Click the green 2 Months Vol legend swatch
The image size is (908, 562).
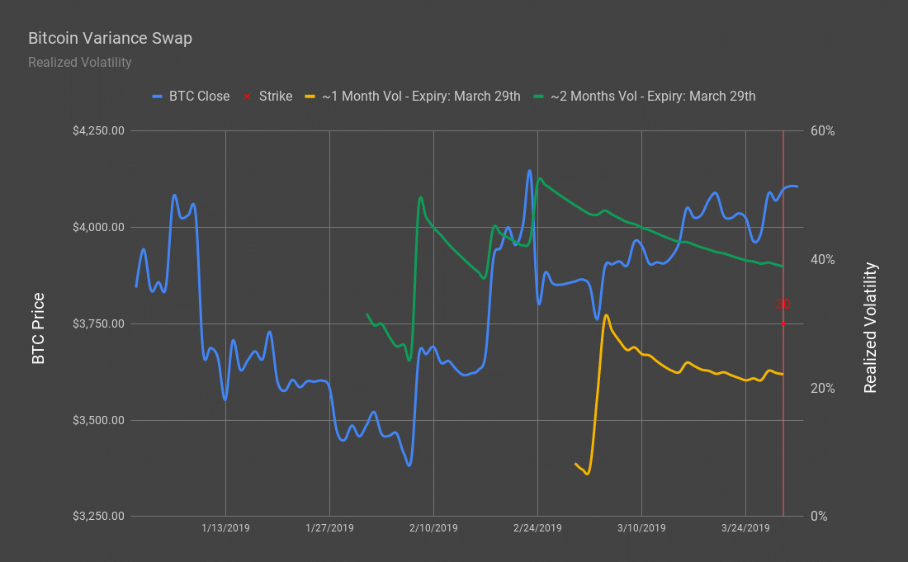538,97
